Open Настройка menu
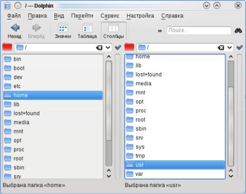The height and width of the screenshot is (194, 246). pos(140,16)
